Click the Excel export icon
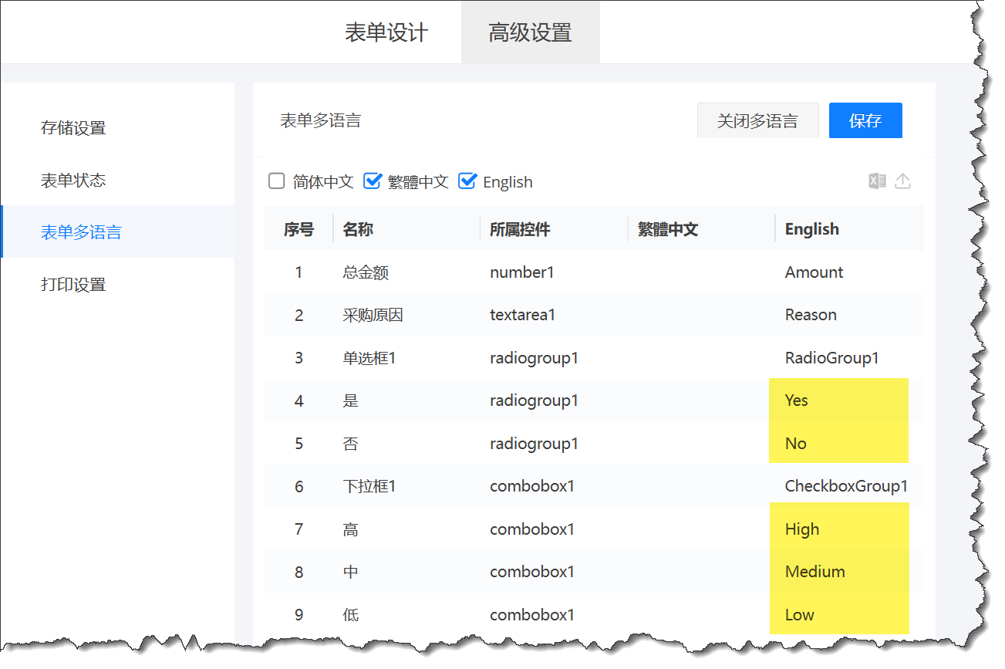The width and height of the screenshot is (1005, 669). click(x=877, y=180)
